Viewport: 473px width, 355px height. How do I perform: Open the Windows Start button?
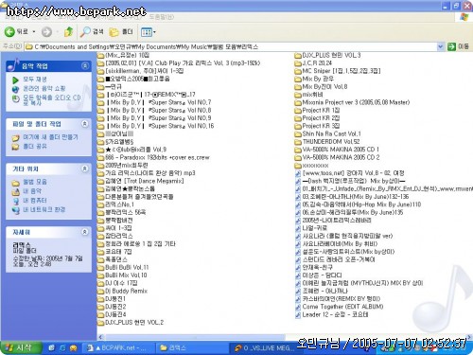21,347
